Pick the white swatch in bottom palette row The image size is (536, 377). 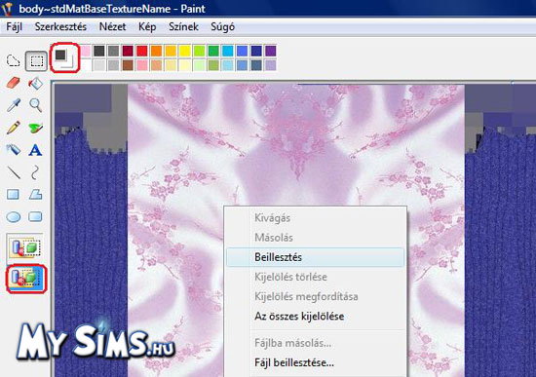[86, 65]
